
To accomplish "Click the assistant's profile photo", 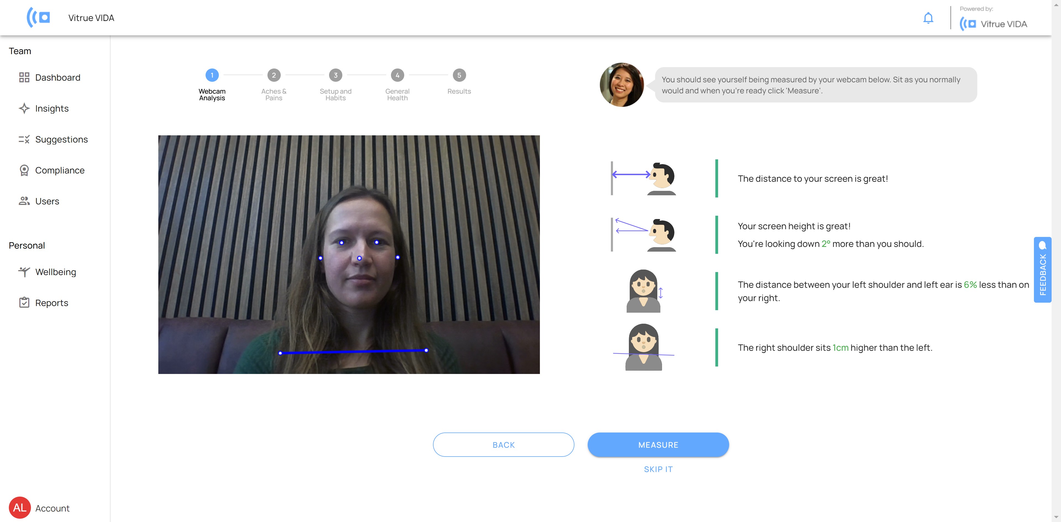I will (621, 85).
